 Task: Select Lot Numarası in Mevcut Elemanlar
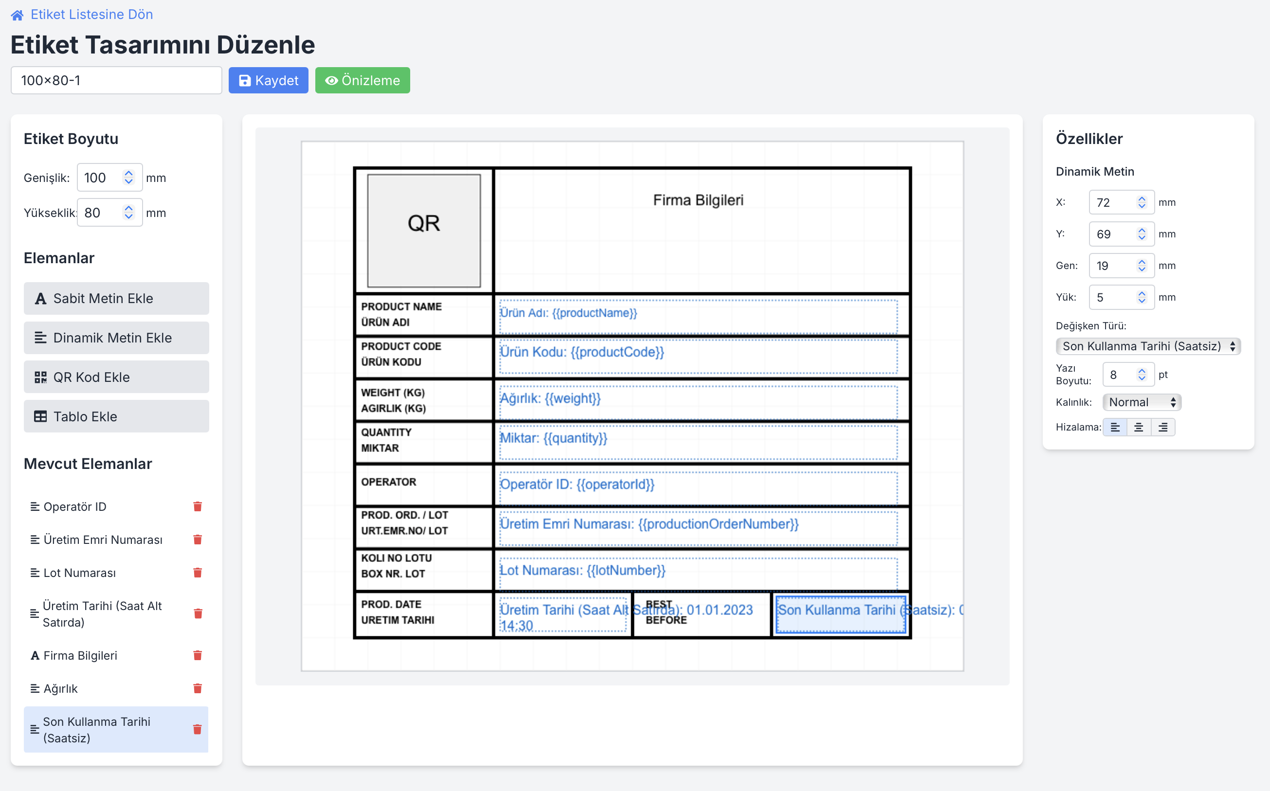[79, 573]
